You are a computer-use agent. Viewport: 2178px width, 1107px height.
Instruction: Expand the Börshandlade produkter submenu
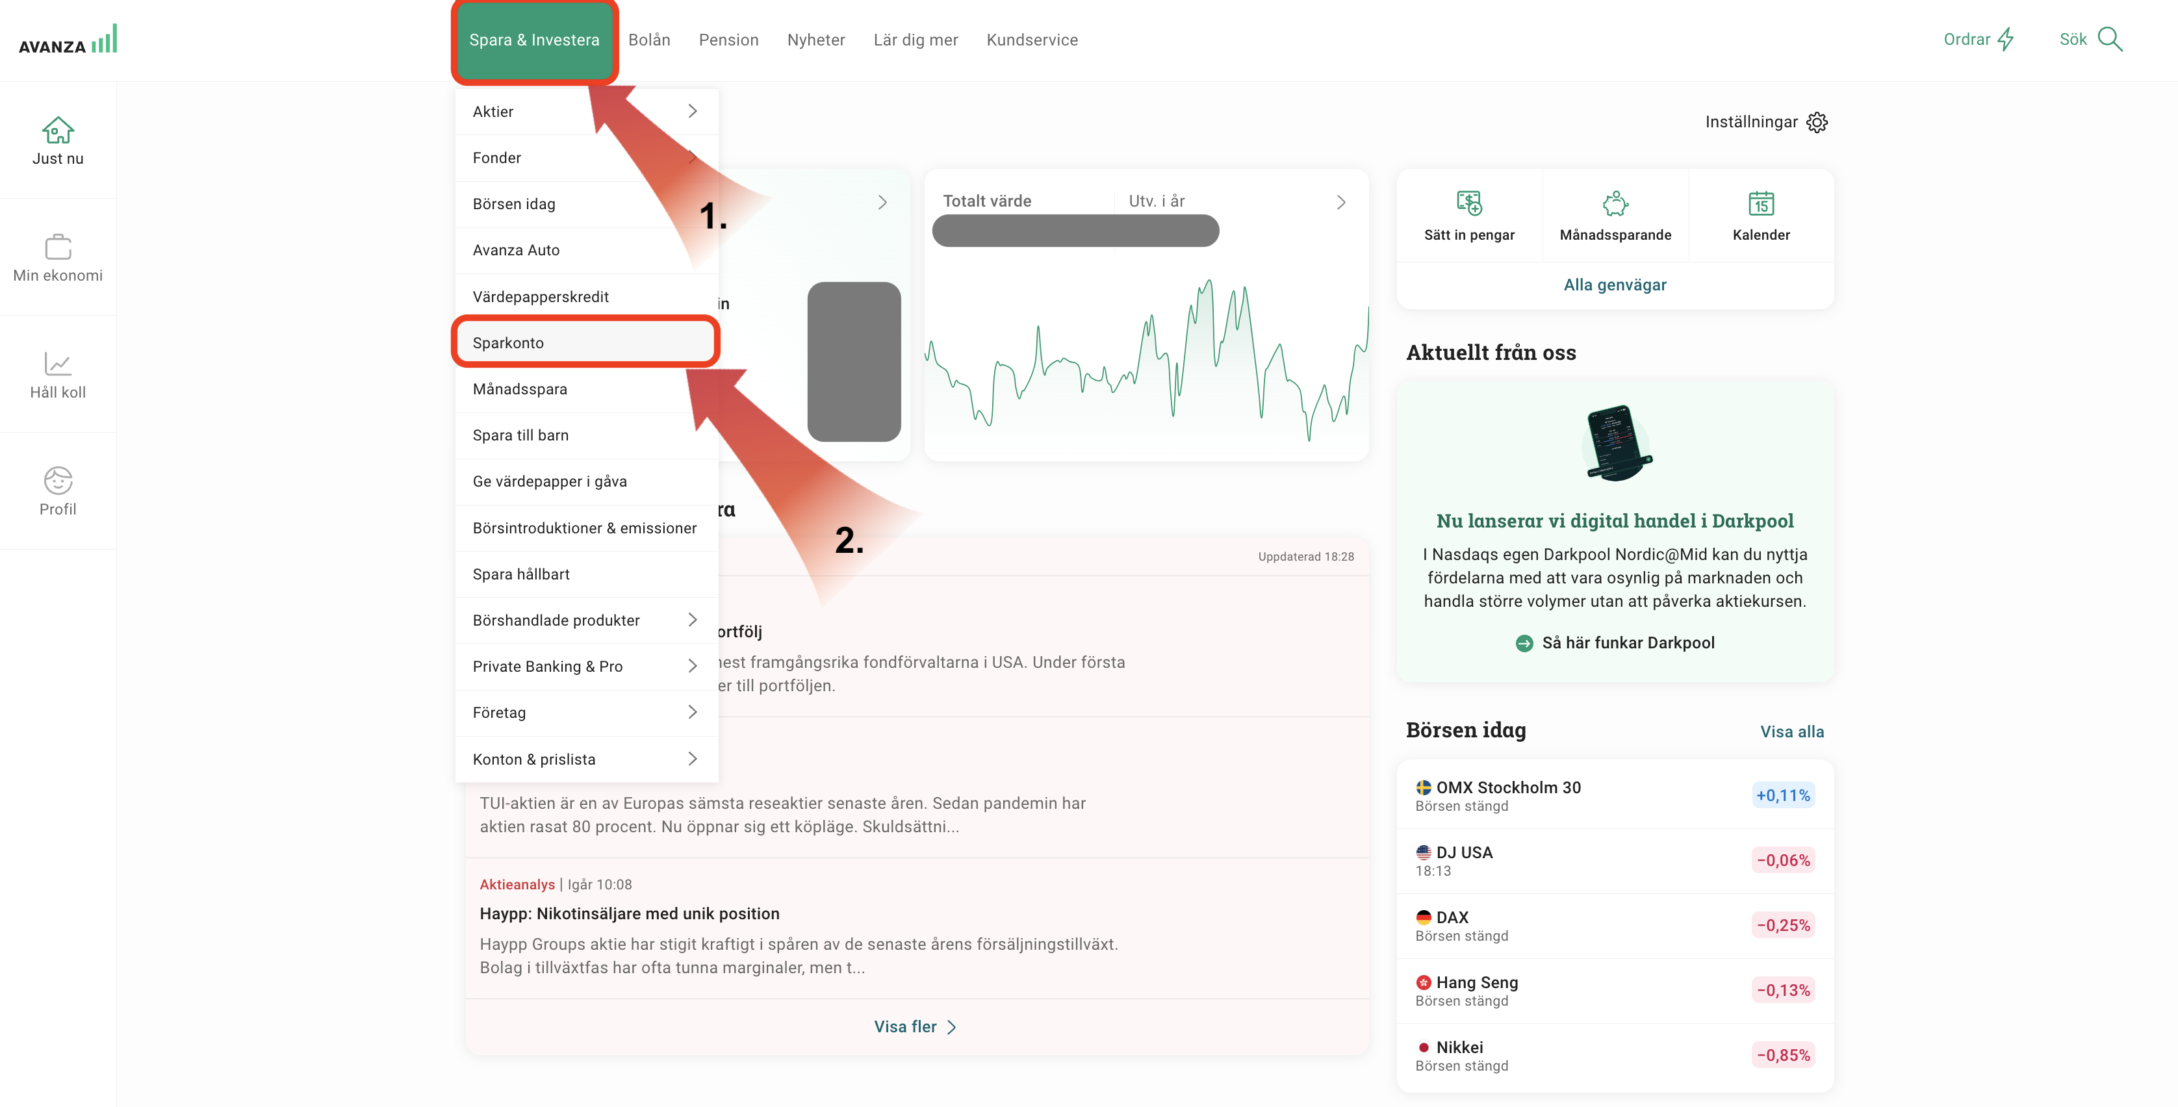click(x=691, y=620)
